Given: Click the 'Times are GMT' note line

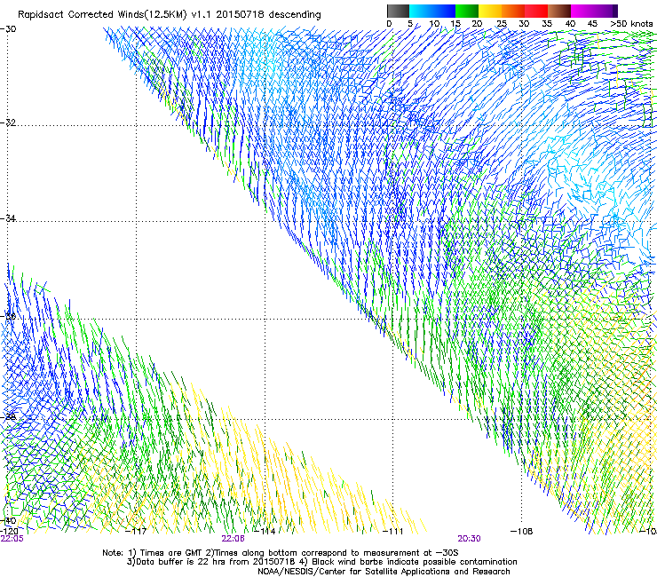Looking at the screenshot, I should [x=281, y=553].
